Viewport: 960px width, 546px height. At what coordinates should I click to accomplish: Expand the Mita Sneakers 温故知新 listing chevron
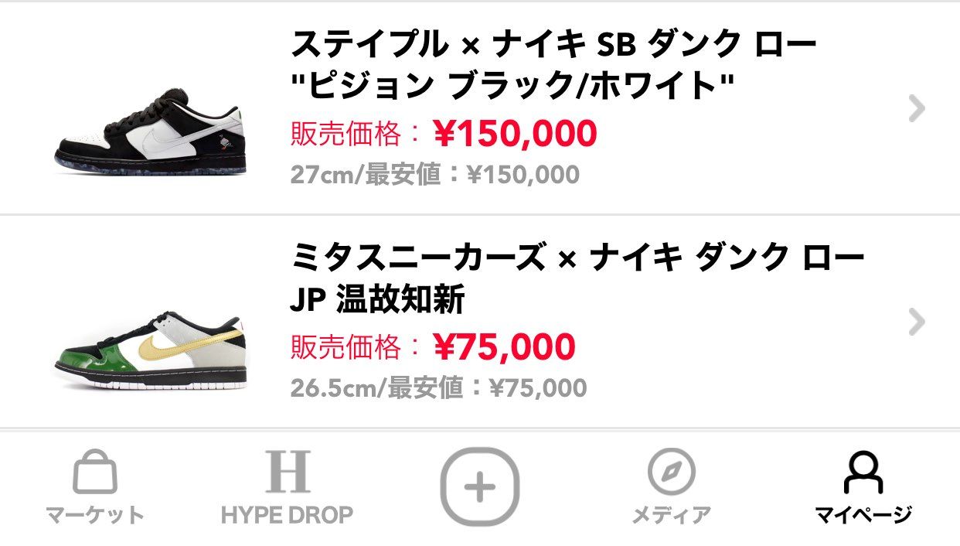[915, 321]
